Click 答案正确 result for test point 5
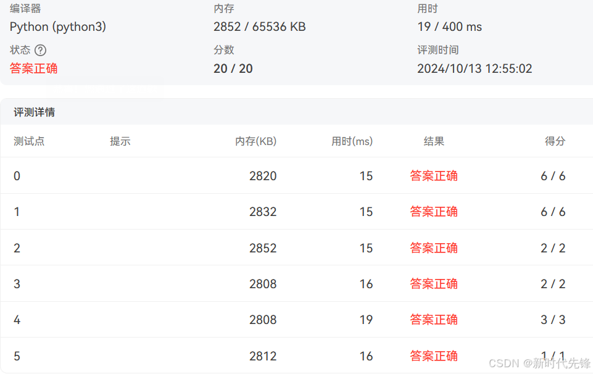The width and height of the screenshot is (593, 374). (434, 355)
